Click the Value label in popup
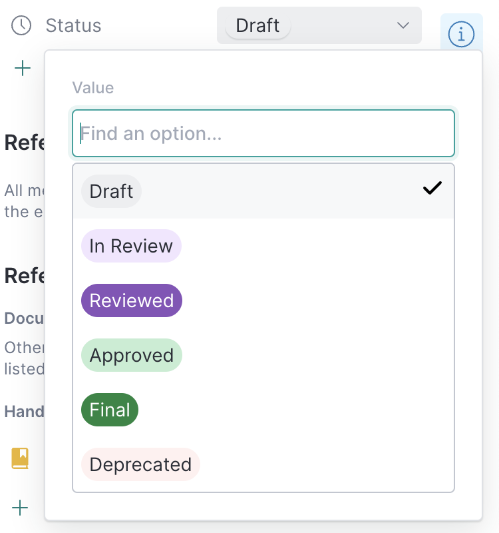 pos(92,87)
